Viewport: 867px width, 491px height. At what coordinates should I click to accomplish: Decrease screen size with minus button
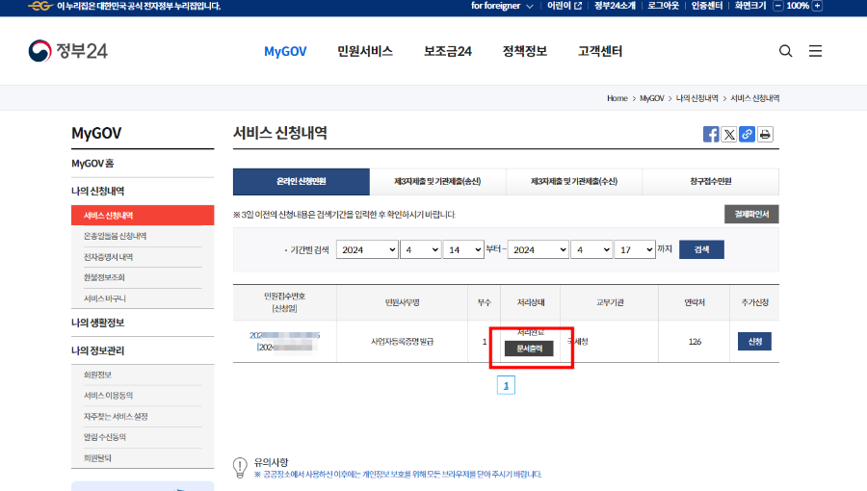pos(778,6)
